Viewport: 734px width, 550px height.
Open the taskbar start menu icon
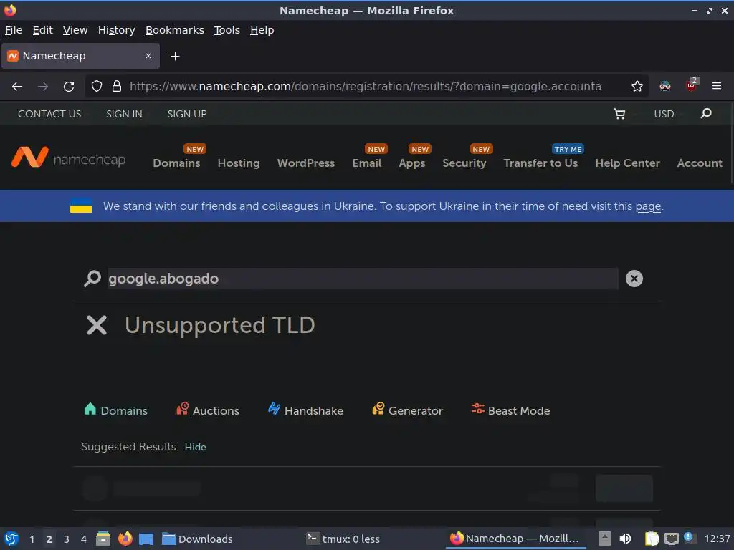pyautogui.click(x=11, y=539)
